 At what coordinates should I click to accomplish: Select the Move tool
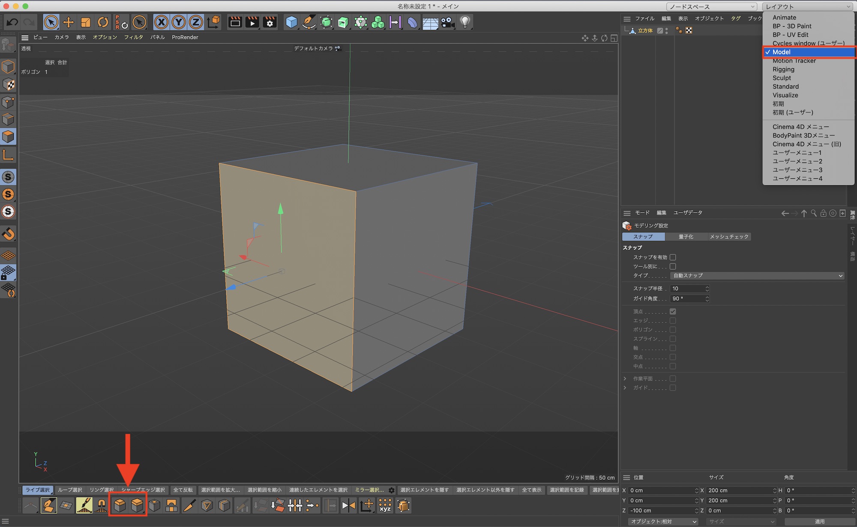point(69,22)
